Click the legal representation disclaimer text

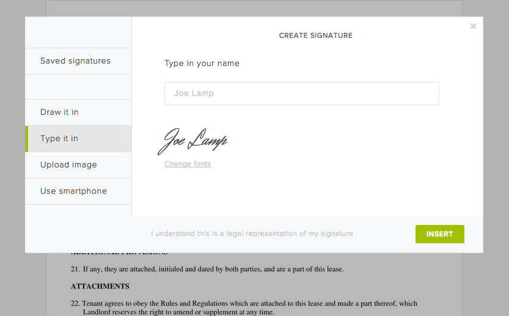click(x=252, y=233)
